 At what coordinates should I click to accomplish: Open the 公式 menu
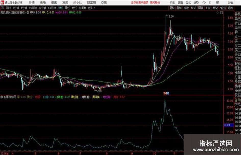point(188,3)
